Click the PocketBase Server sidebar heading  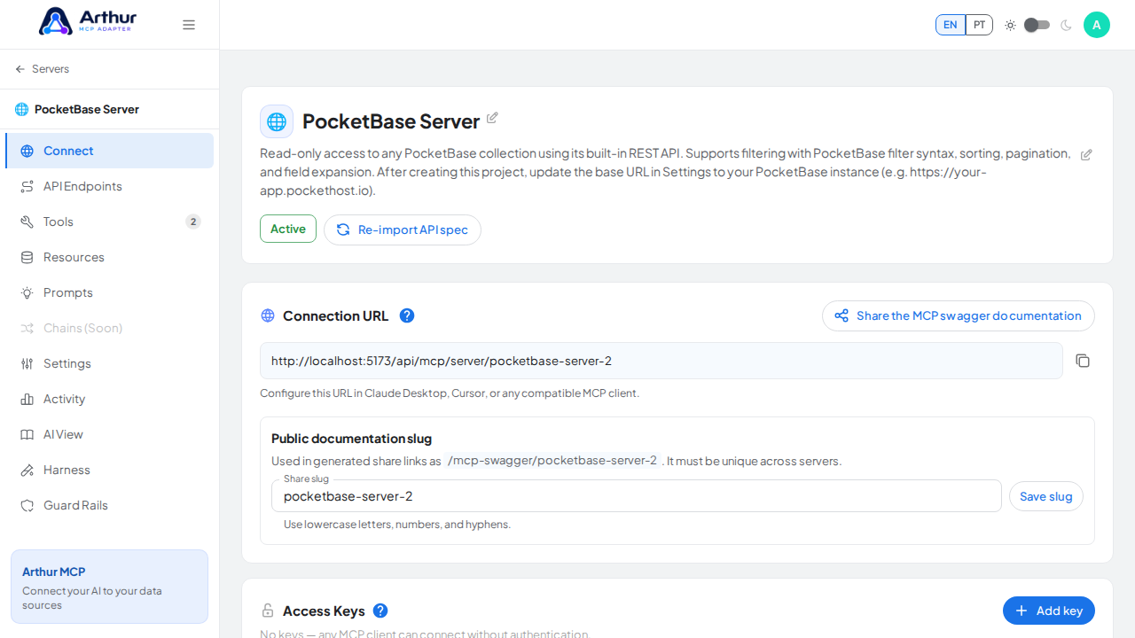click(87, 109)
